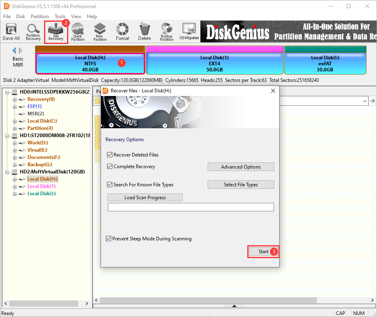Open the Disk menu
Screen dimensions: 377x317
[x=21, y=16]
